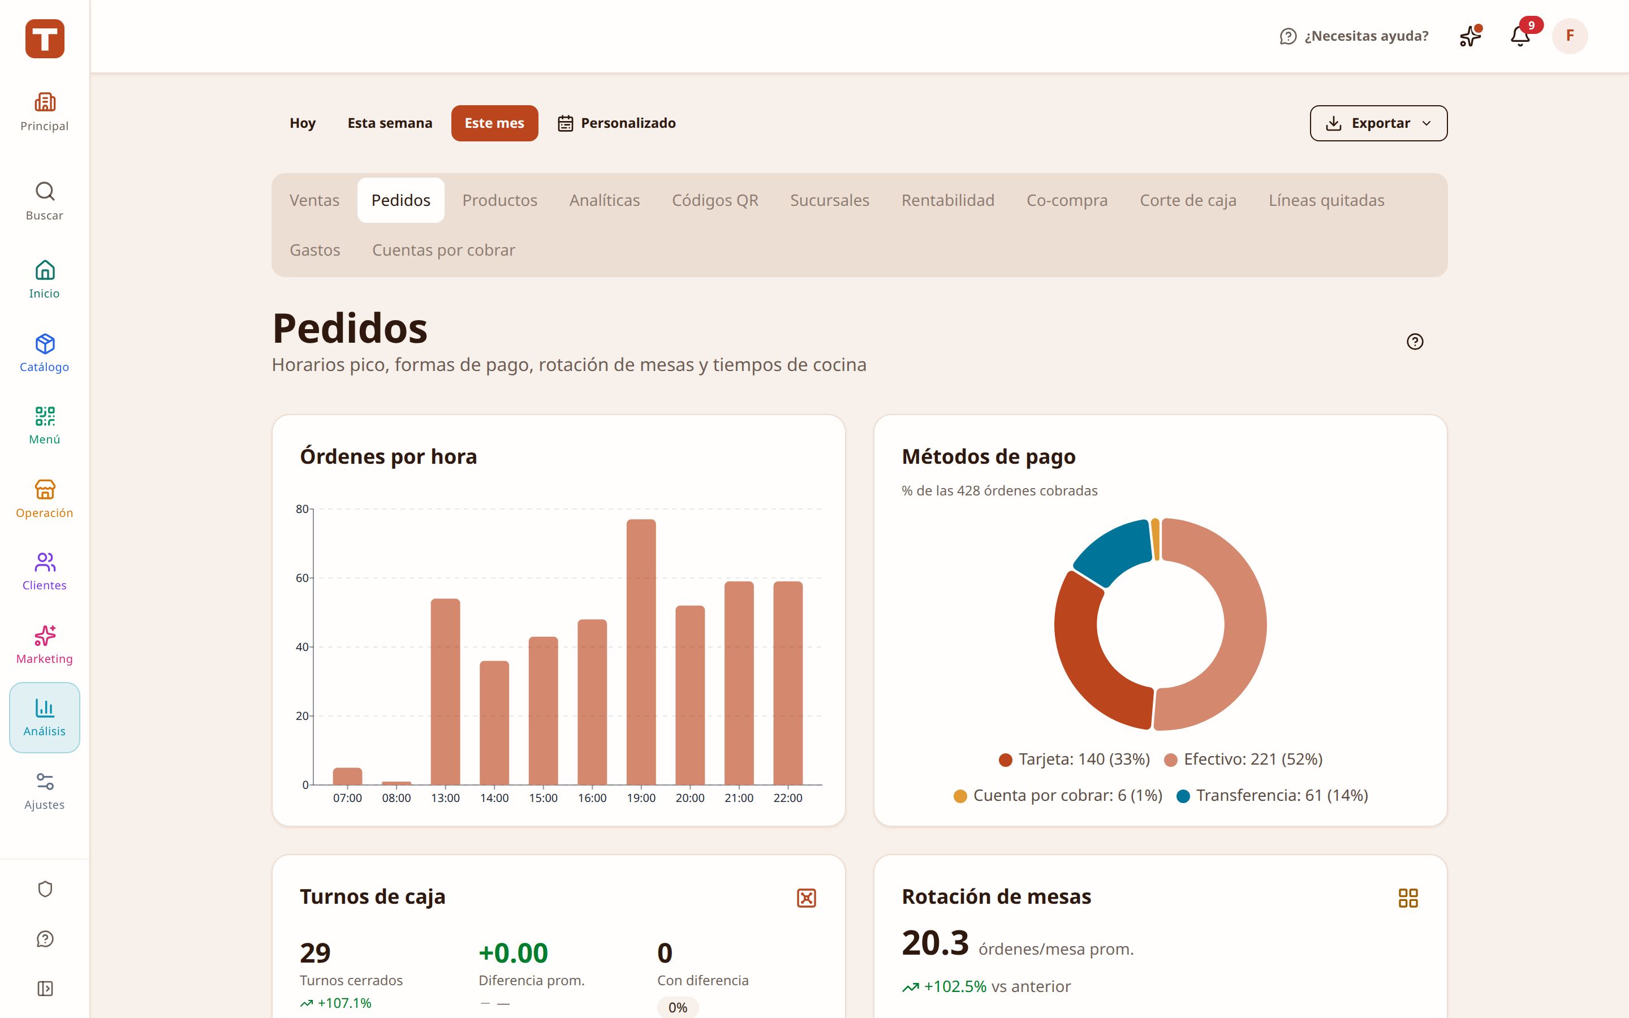1629x1018 pixels.
Task: Go to Inicio in the sidebar
Action: click(45, 279)
